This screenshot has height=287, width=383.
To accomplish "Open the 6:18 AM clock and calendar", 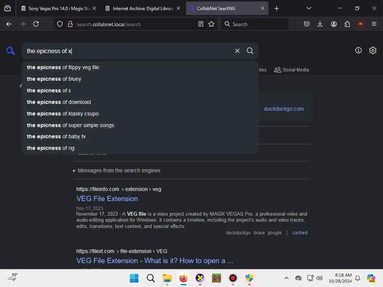I will 340,278.
